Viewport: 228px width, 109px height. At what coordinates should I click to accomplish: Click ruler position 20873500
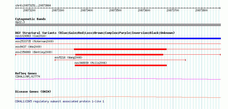(x=116, y=10)
